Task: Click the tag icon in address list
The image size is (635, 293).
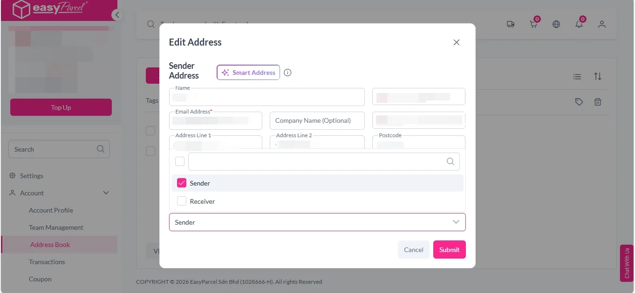Action: coord(579,102)
